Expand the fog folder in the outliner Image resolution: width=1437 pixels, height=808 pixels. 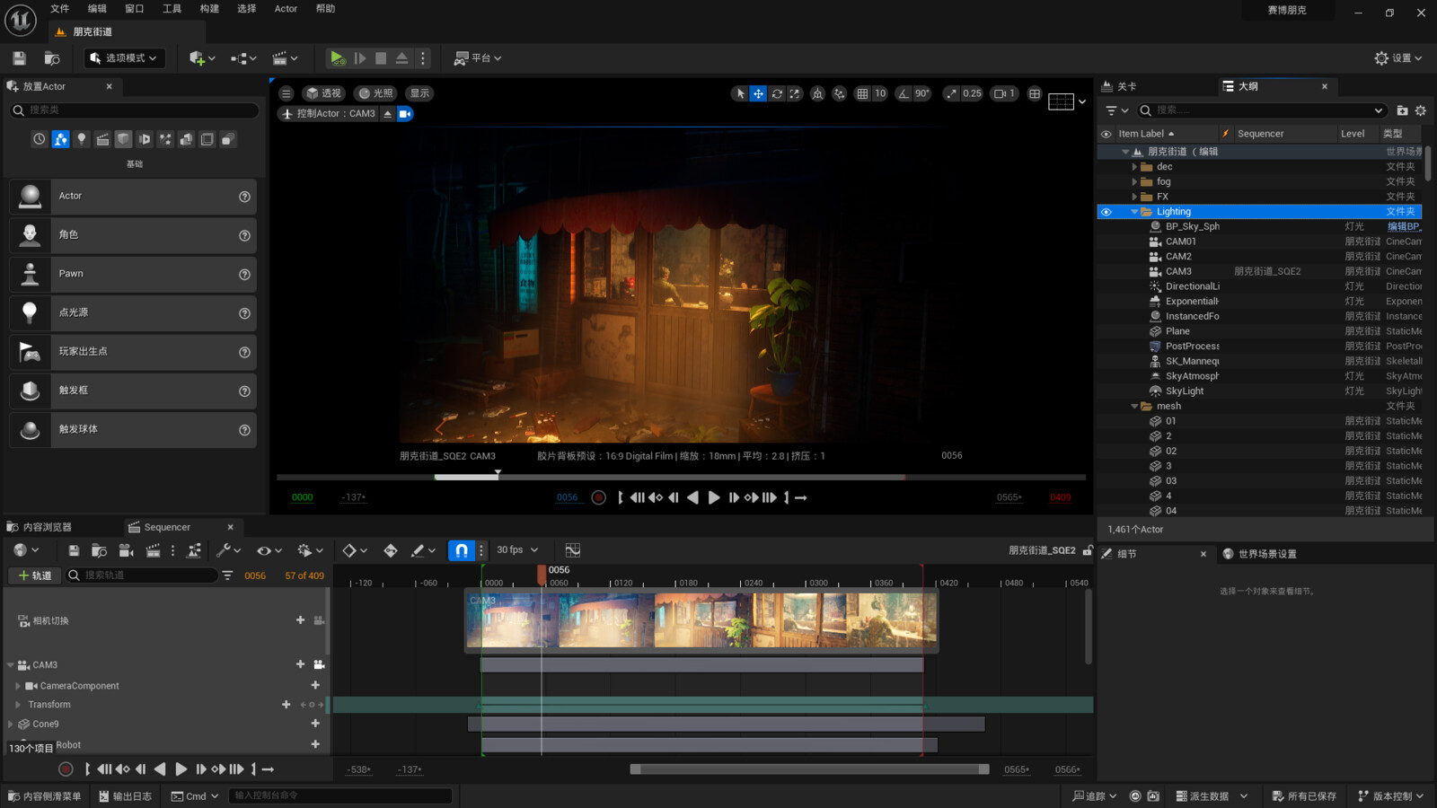point(1134,182)
